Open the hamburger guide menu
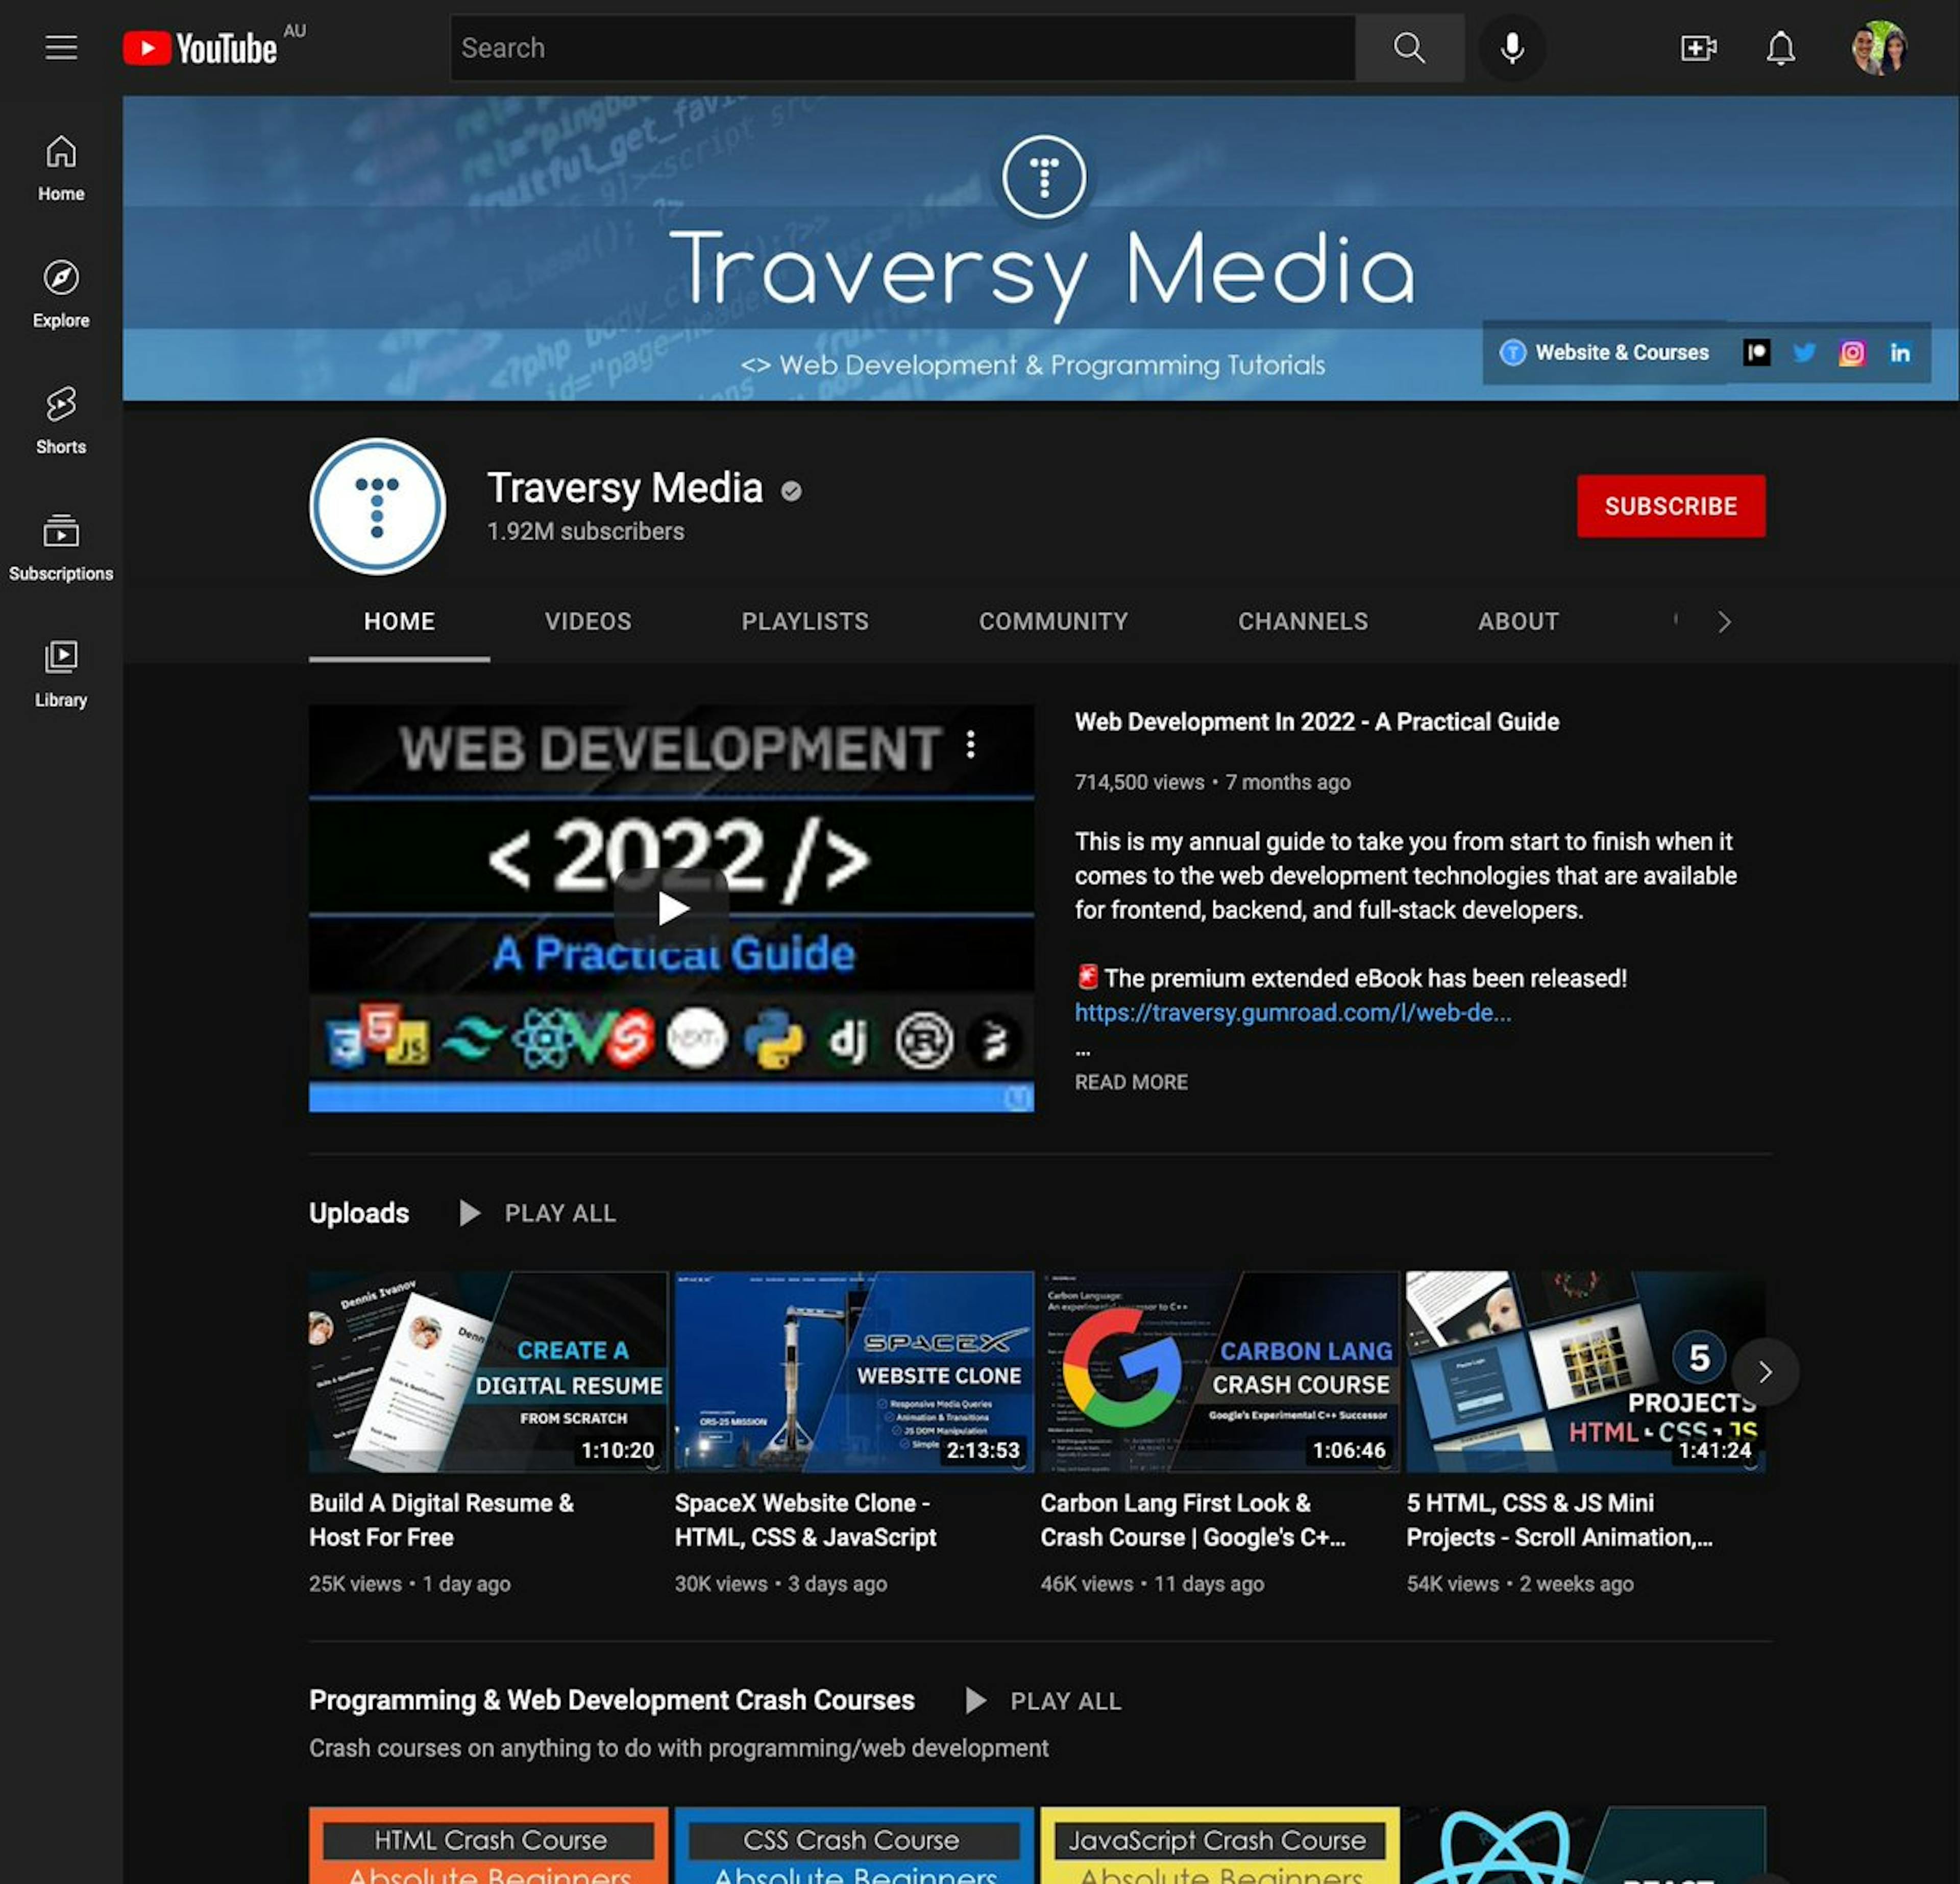1960x1884 pixels. [x=61, y=47]
